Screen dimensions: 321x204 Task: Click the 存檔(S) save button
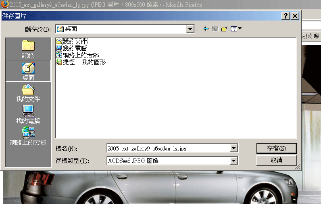pos(276,148)
